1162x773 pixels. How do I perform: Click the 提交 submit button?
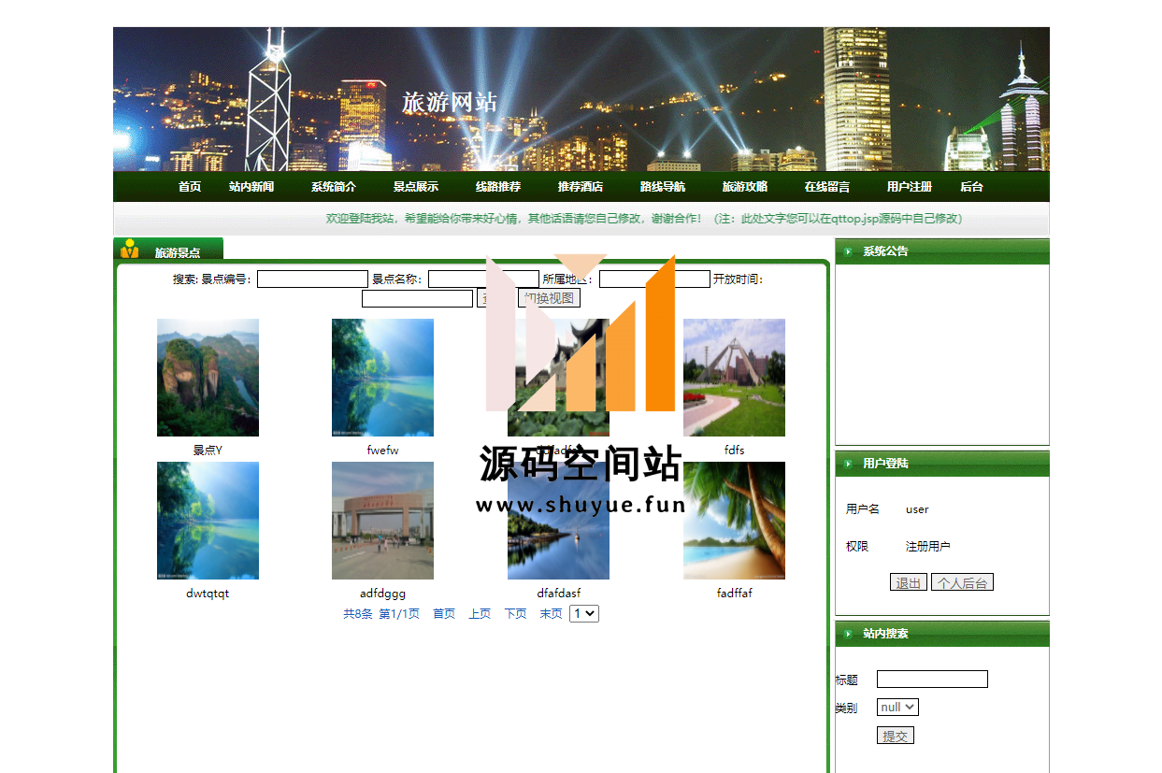click(x=895, y=736)
